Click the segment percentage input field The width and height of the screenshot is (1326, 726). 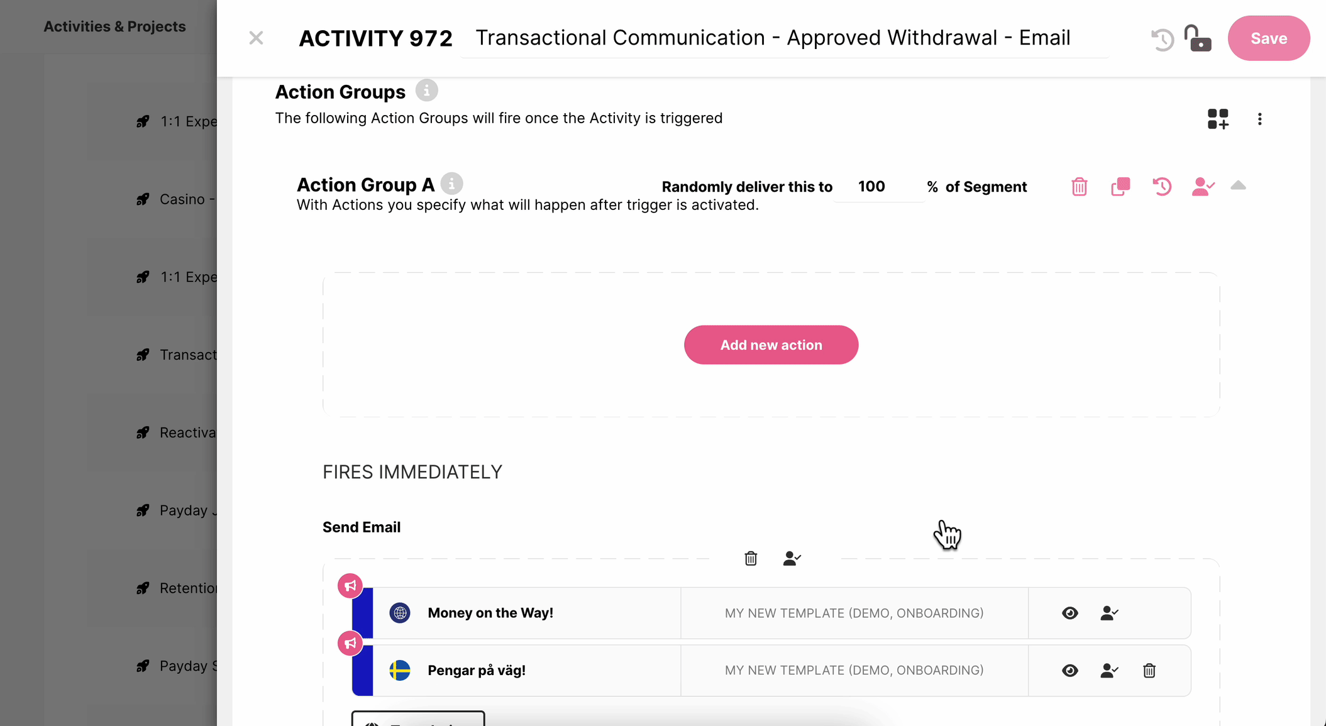[878, 187]
